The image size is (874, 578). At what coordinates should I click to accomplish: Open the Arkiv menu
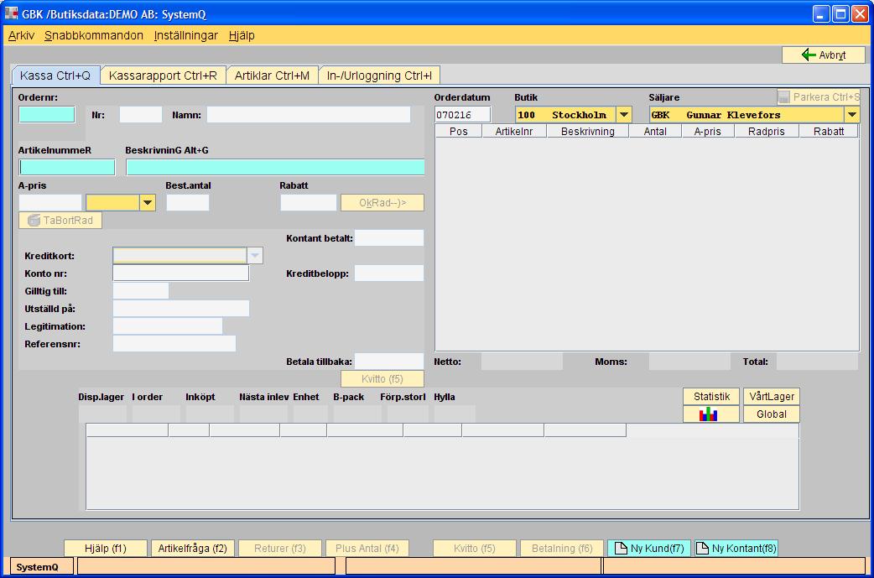coord(21,36)
